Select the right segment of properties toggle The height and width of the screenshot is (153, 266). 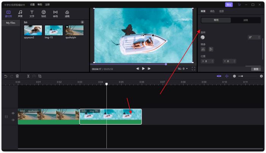245,20
